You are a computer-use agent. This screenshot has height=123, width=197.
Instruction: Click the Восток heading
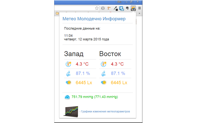110,54
